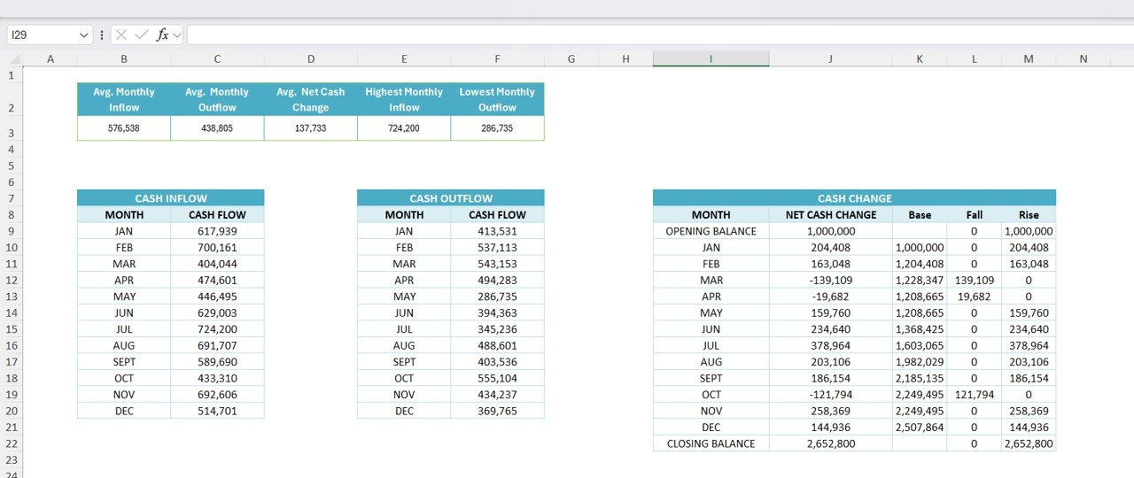Select column header B
Screen dimensions: 1134x478
tap(124, 59)
